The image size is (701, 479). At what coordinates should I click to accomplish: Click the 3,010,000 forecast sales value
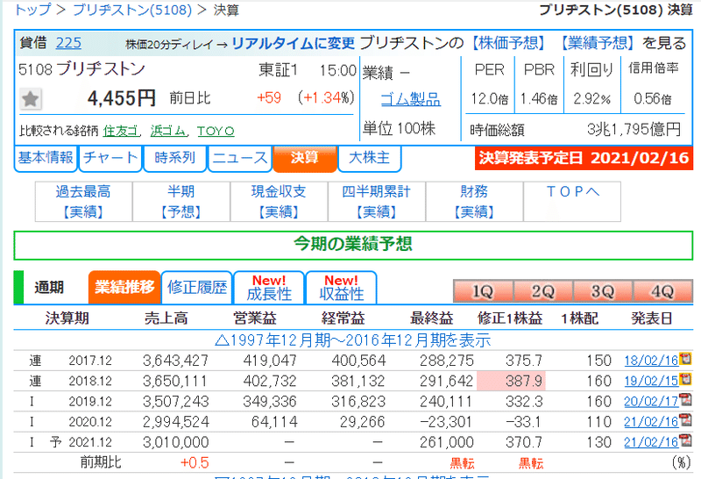coord(176,442)
